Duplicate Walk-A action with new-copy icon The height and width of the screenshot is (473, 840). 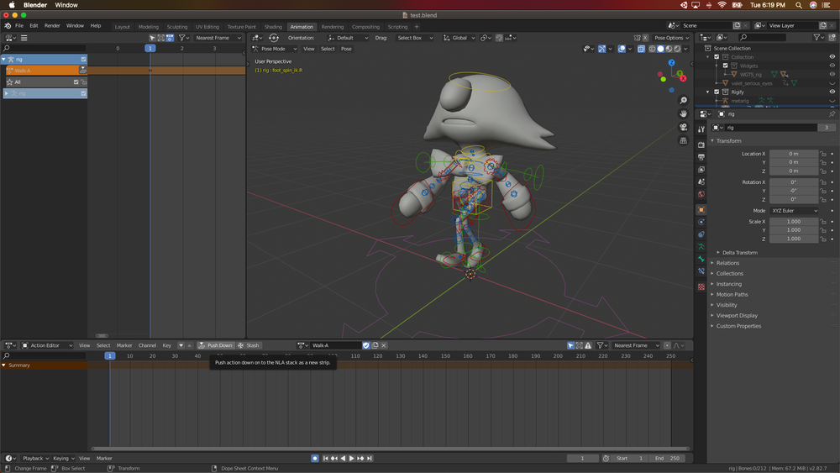(375, 345)
